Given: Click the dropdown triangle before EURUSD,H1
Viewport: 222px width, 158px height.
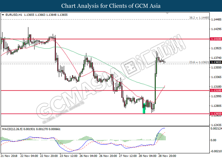Looking at the screenshot, I should point(3,15).
